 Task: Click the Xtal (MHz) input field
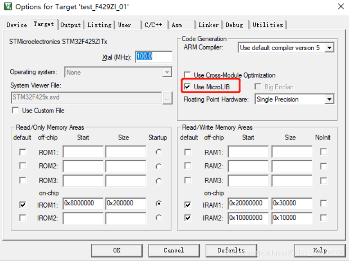[154, 57]
